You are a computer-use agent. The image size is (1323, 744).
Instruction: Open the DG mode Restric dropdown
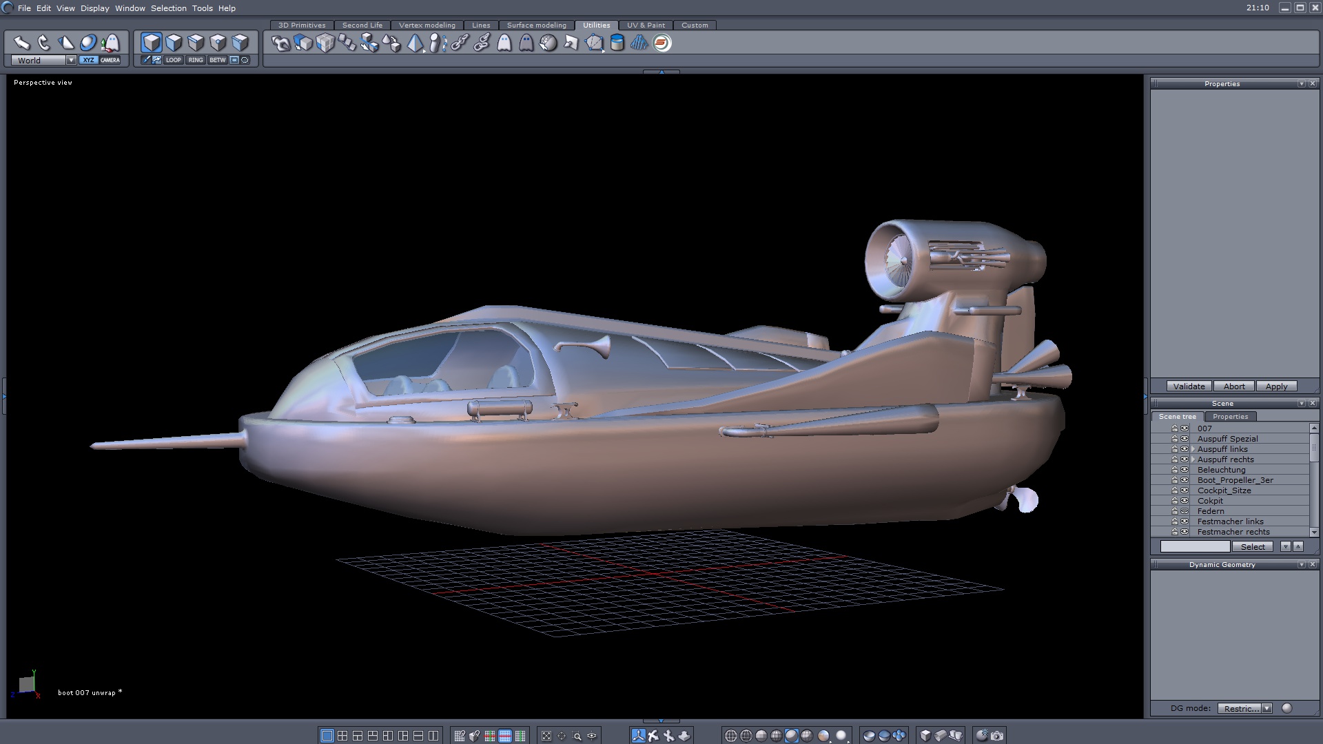1266,708
